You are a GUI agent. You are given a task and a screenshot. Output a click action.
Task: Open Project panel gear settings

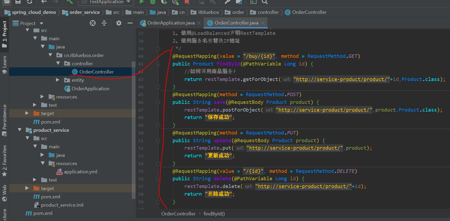119,23
